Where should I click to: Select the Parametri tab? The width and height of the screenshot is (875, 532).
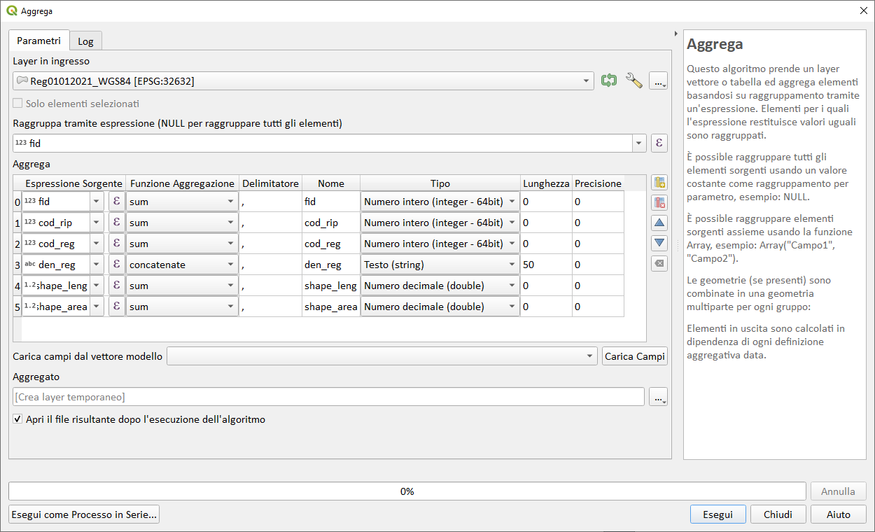point(38,41)
